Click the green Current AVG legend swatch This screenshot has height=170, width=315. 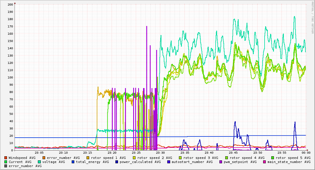coord(6,162)
